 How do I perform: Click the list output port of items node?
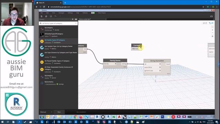pos(85,49)
